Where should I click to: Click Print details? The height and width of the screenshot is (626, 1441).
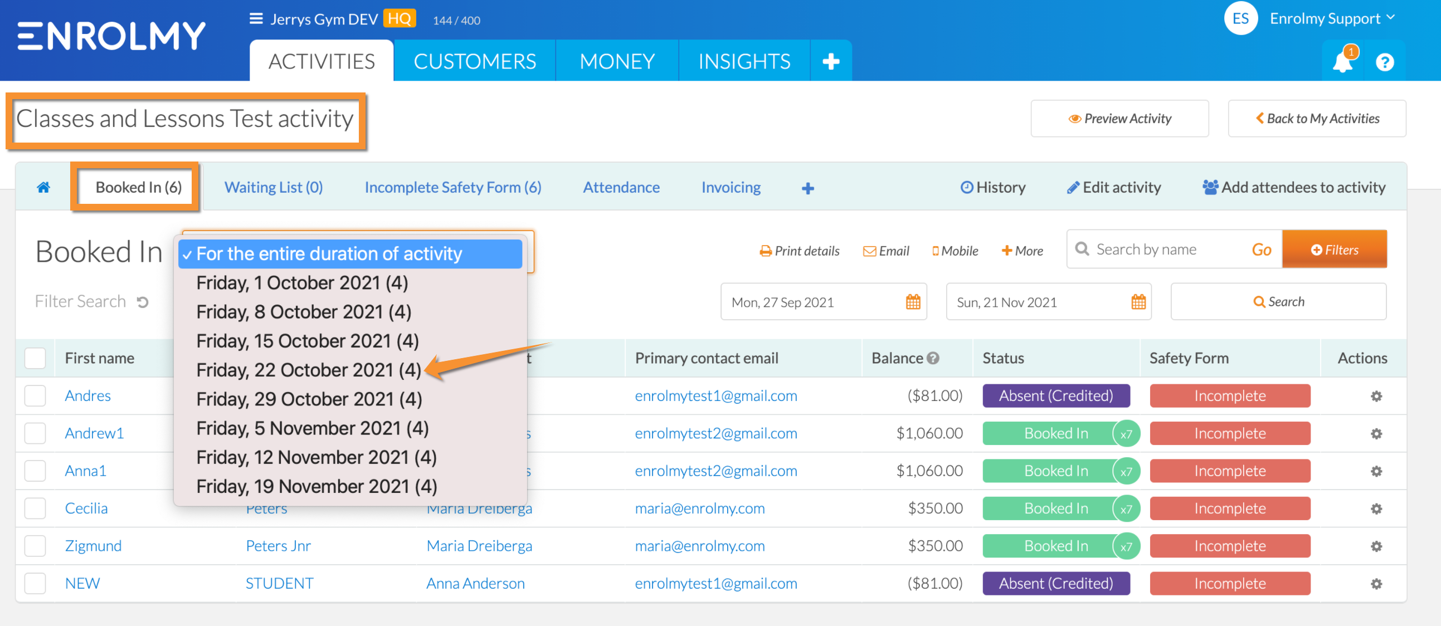point(799,251)
